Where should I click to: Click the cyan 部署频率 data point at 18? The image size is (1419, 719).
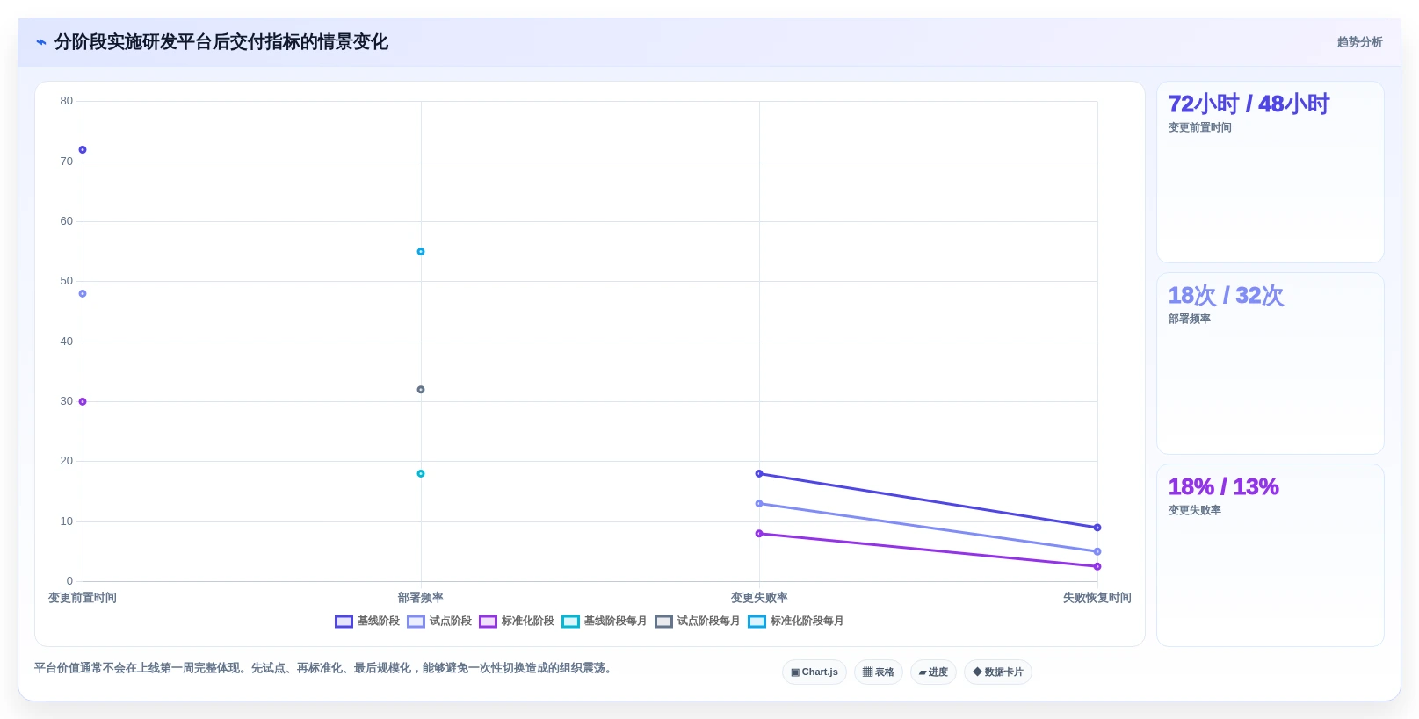[x=421, y=474]
